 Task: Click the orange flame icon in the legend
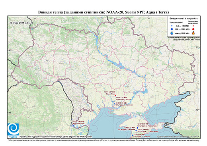193,33
